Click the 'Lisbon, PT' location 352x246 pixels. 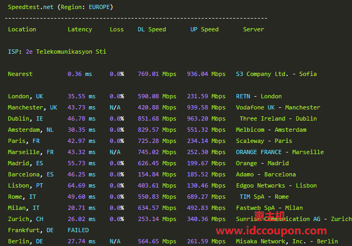(26, 185)
